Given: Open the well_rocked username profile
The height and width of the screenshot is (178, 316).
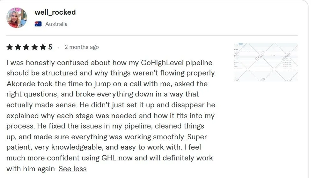Looking at the screenshot, I should pos(55,12).
